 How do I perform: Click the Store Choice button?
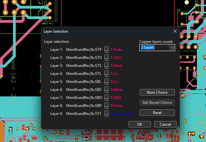point(157,92)
